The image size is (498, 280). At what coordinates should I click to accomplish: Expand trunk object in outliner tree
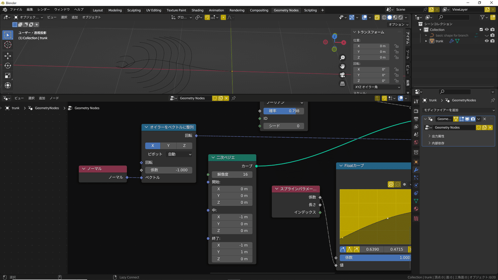coord(426,41)
